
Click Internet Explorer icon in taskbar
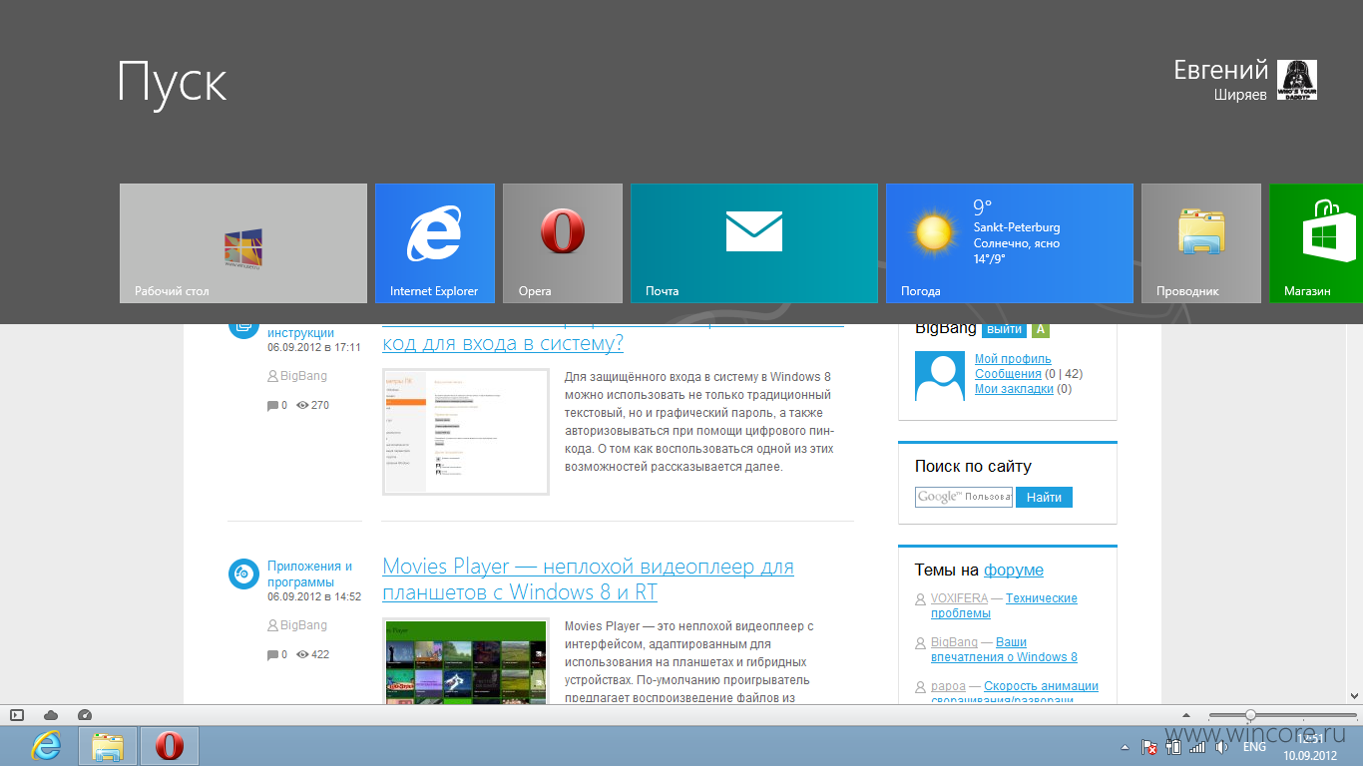coord(46,745)
